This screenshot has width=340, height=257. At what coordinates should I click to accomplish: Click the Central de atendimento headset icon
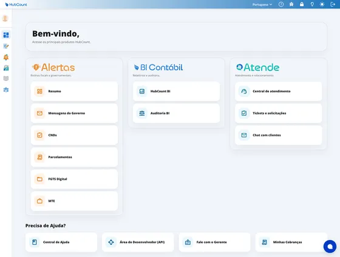[x=244, y=92]
